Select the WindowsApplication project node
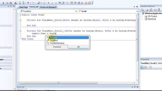 pos(152,13)
